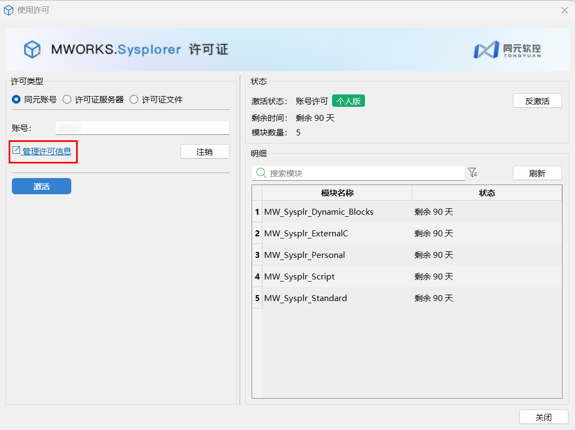This screenshot has width=575, height=430.
Task: Click the external link icon beside 管理许可信息
Action: 16,151
